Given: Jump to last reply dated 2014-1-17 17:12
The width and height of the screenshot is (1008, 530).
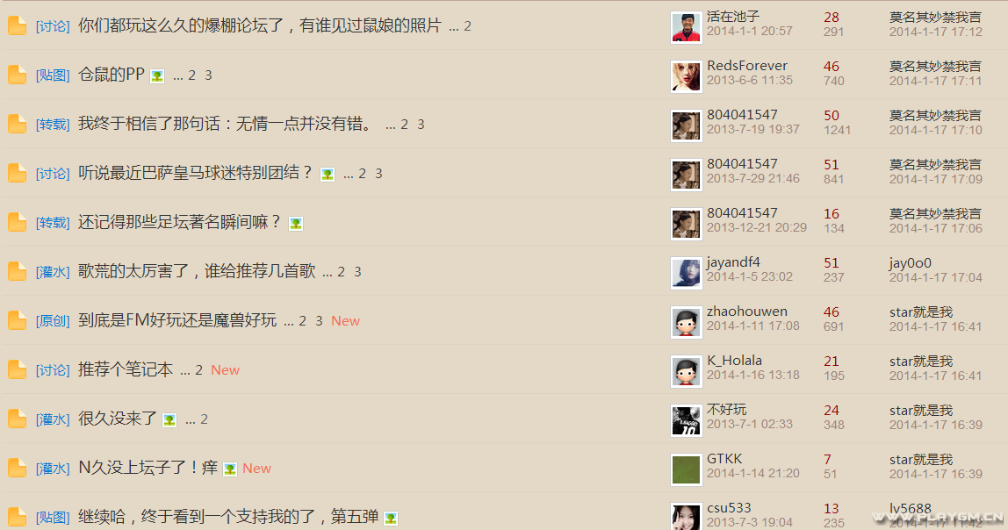Looking at the screenshot, I should click(935, 32).
